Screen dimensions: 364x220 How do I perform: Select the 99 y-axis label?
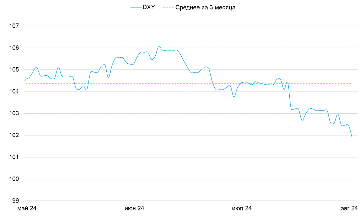15,201
